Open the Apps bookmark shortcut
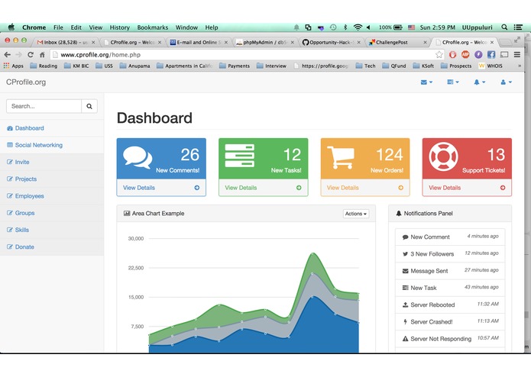531x377 pixels. point(14,66)
